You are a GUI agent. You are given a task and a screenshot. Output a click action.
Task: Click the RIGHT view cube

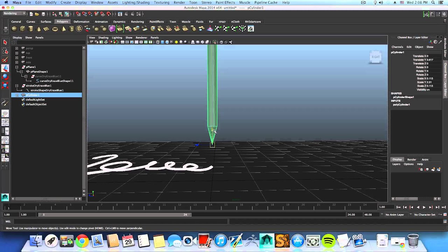(375, 57)
